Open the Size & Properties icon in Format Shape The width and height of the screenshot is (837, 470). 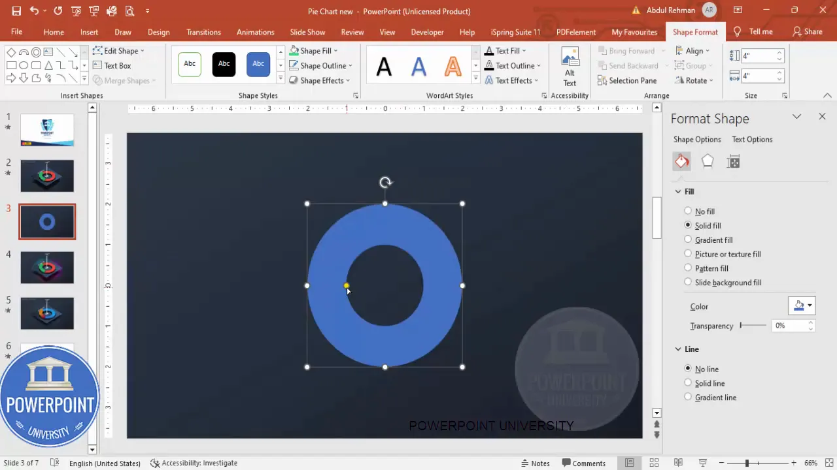[x=733, y=162]
